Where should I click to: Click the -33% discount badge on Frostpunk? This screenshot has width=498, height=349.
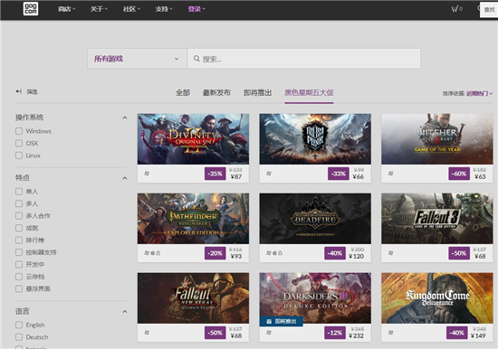[x=339, y=174]
